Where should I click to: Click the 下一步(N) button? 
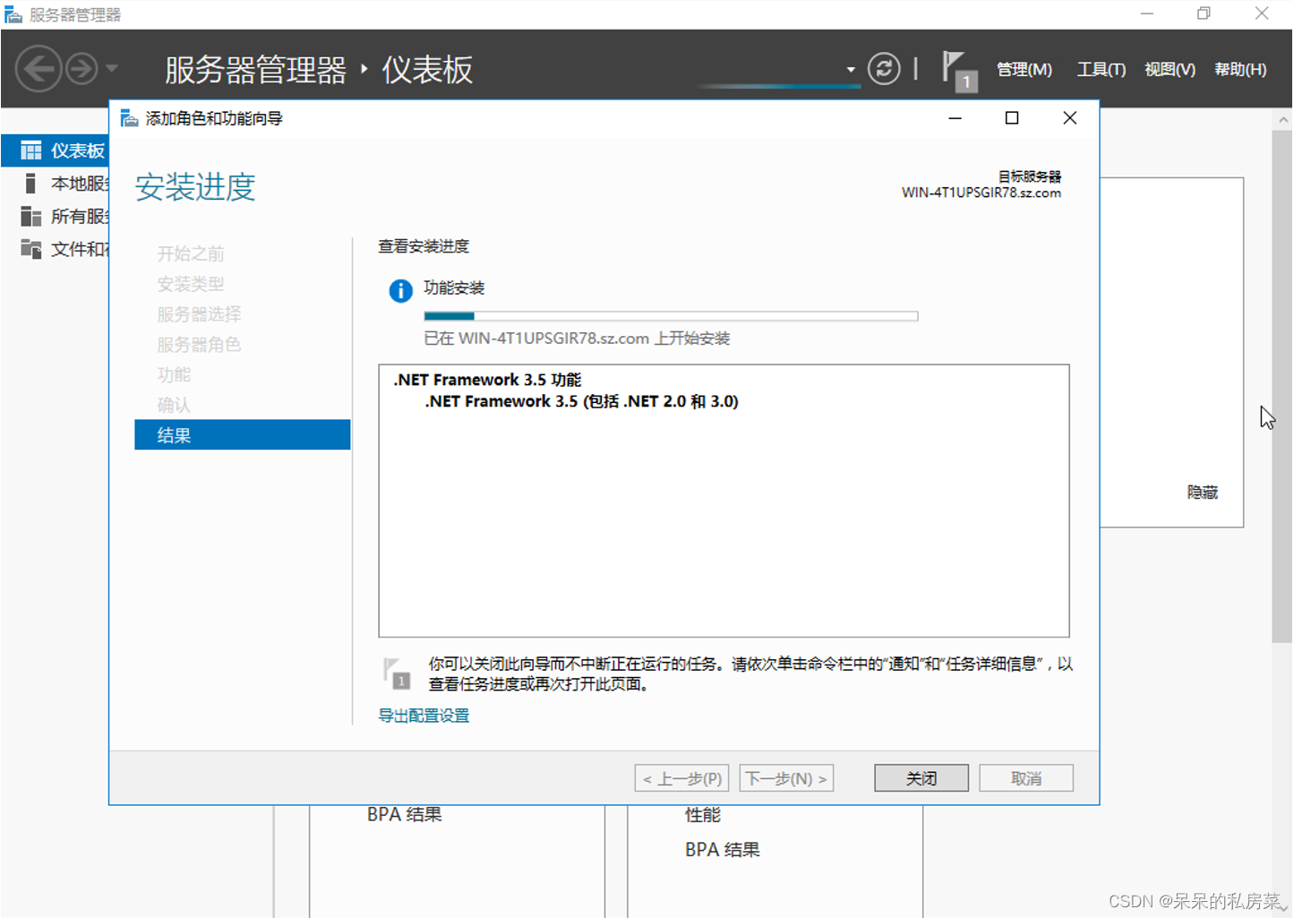786,778
